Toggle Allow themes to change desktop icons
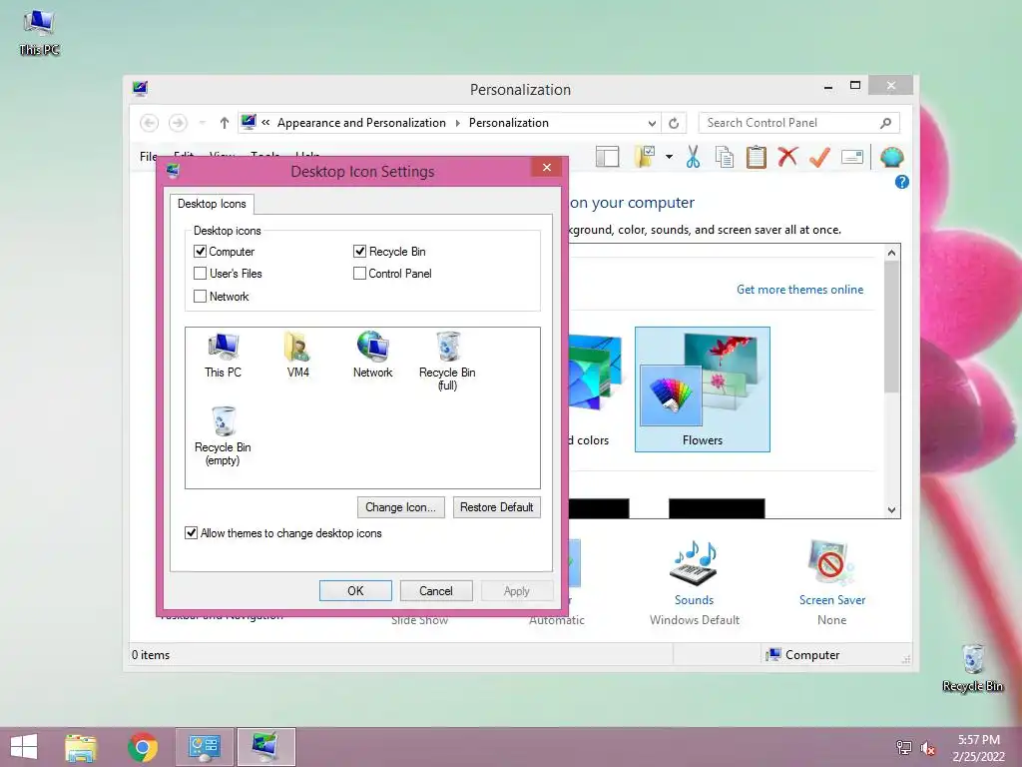Screen dimensions: 1022x767 [191, 533]
